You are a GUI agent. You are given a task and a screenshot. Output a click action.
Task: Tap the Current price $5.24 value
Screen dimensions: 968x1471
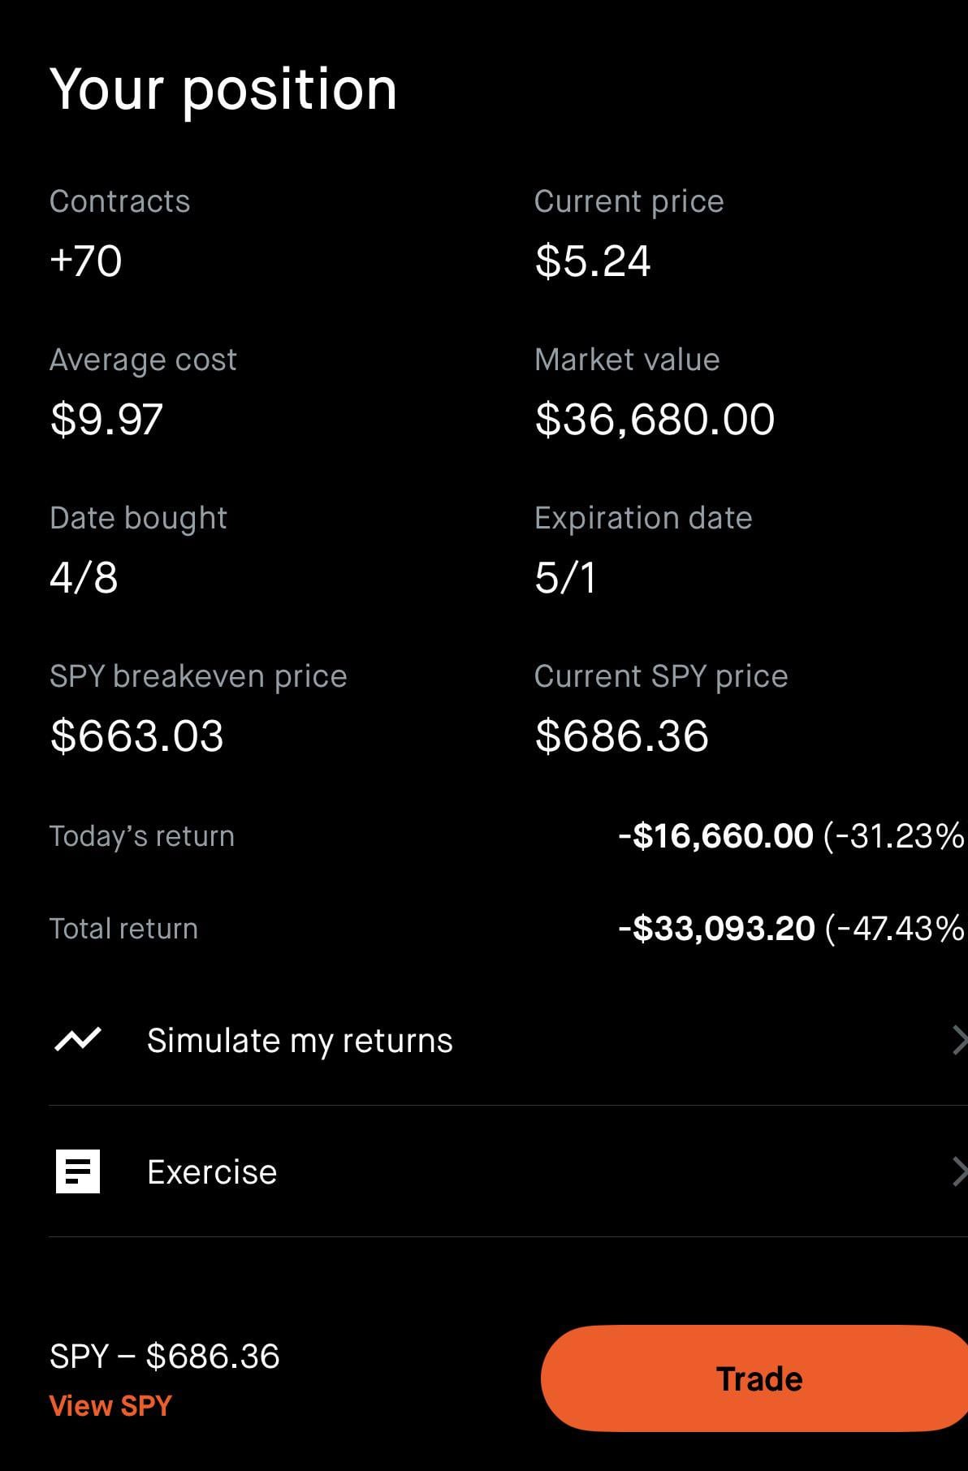(x=593, y=261)
